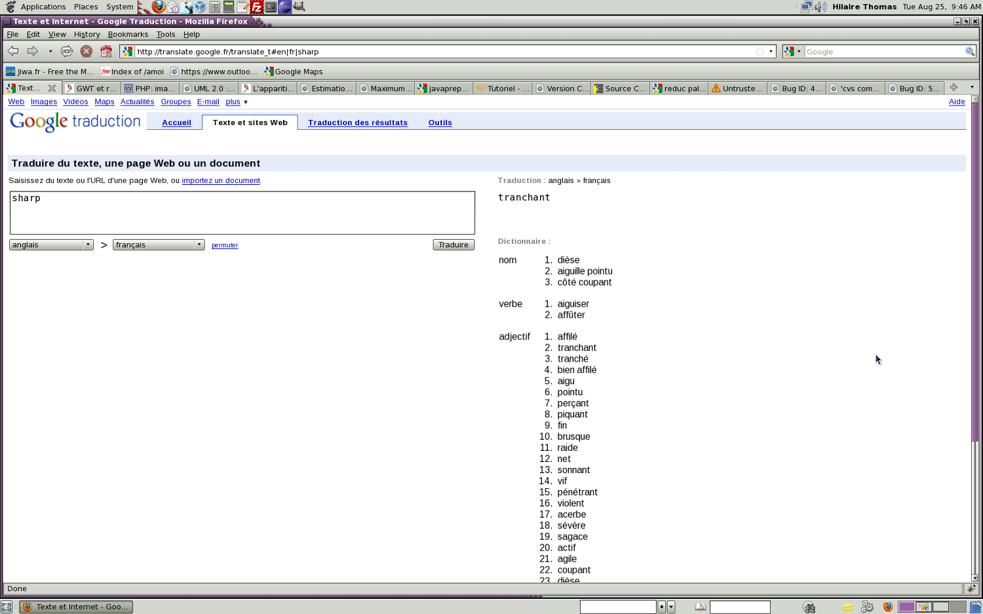Open the Images link in Google bar
983x614 pixels.
[x=44, y=102]
